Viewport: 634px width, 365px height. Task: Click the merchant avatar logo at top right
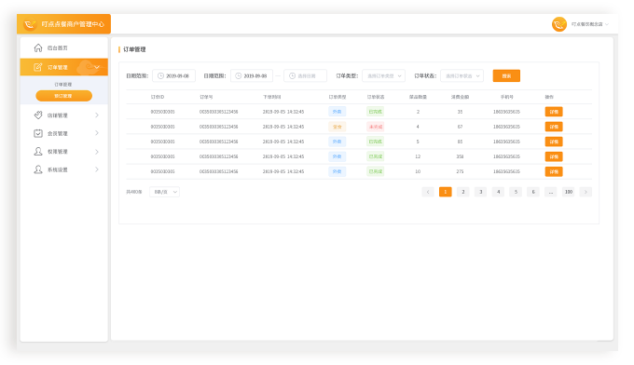pyautogui.click(x=559, y=24)
